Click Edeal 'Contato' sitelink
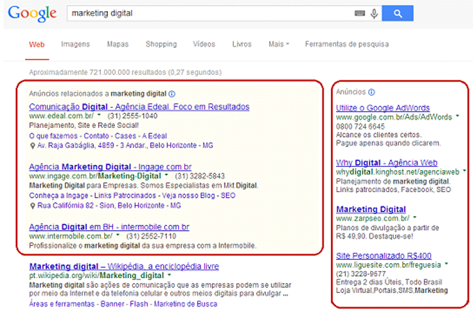The height and width of the screenshot is (317, 473). [96, 136]
